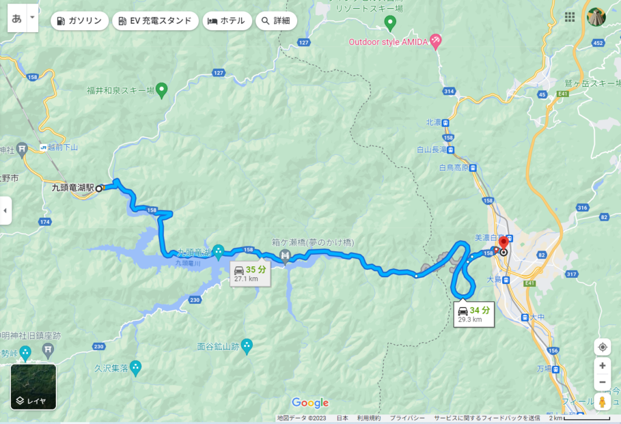
Task: Search nearby ホテル hotels
Action: [227, 21]
